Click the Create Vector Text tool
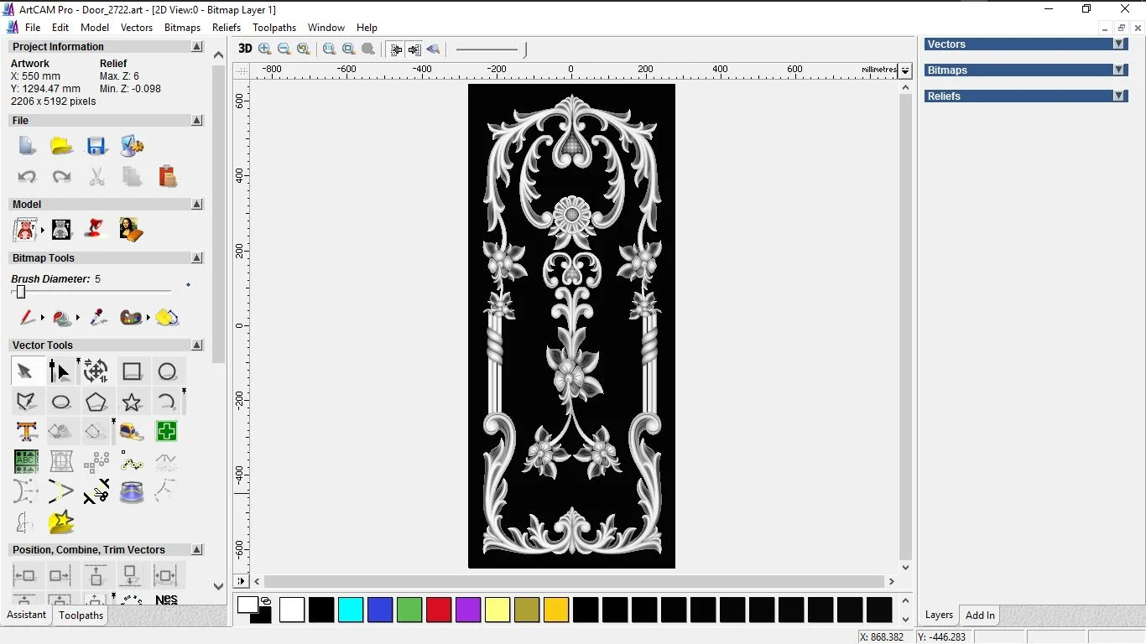The height and width of the screenshot is (644, 1146). pos(26,432)
